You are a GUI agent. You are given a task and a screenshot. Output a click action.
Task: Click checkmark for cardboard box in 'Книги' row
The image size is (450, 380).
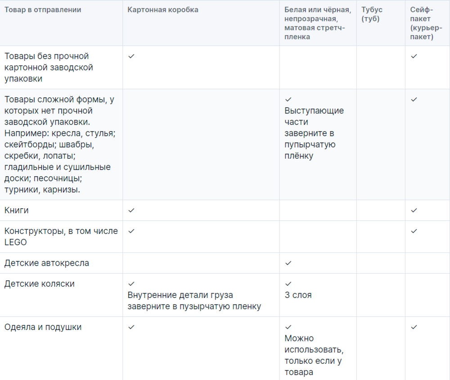[131, 211]
